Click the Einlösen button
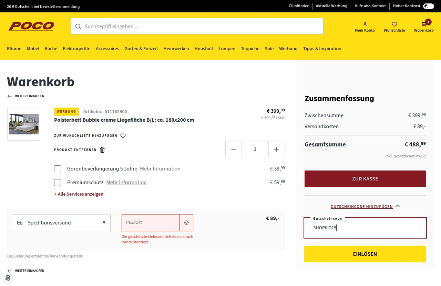This screenshot has height=286, width=441. click(x=365, y=254)
